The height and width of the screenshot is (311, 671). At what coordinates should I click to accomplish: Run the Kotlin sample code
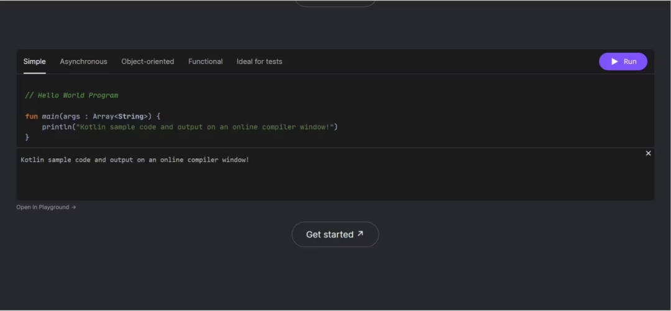623,61
